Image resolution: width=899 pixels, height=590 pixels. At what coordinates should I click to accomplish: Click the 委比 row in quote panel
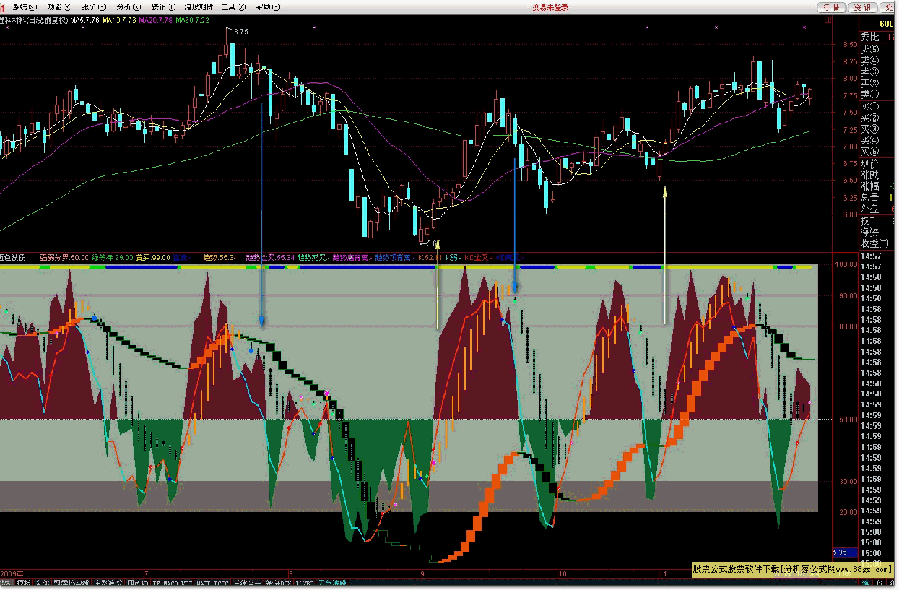pyautogui.click(x=877, y=38)
